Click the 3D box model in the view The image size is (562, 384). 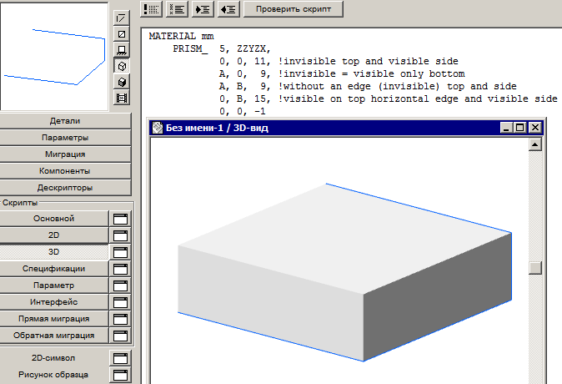344,272
